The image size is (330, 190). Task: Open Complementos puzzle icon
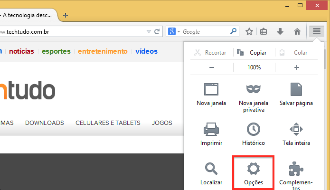pyautogui.click(x=296, y=169)
